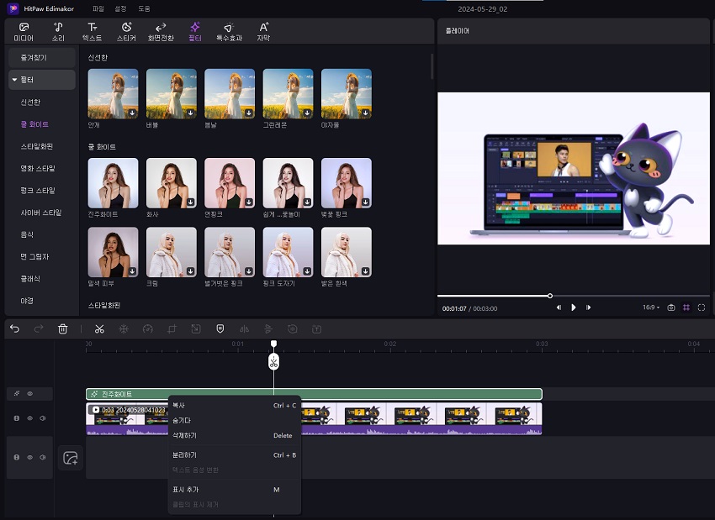The width and height of the screenshot is (715, 520).
Task: Download the 그린레몬 filter via its arrow icon
Action: point(307,113)
